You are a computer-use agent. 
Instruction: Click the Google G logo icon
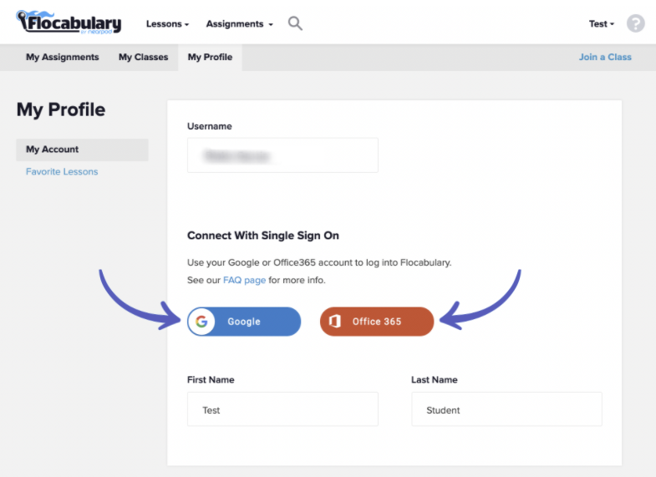pos(201,322)
